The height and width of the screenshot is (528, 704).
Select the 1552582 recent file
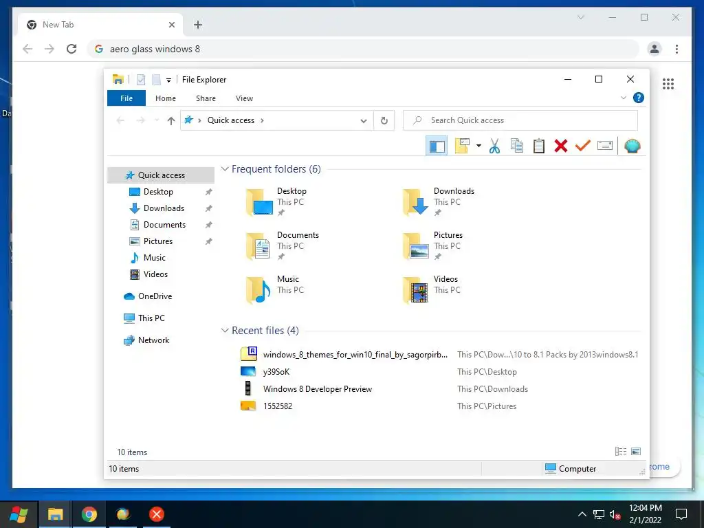278,406
